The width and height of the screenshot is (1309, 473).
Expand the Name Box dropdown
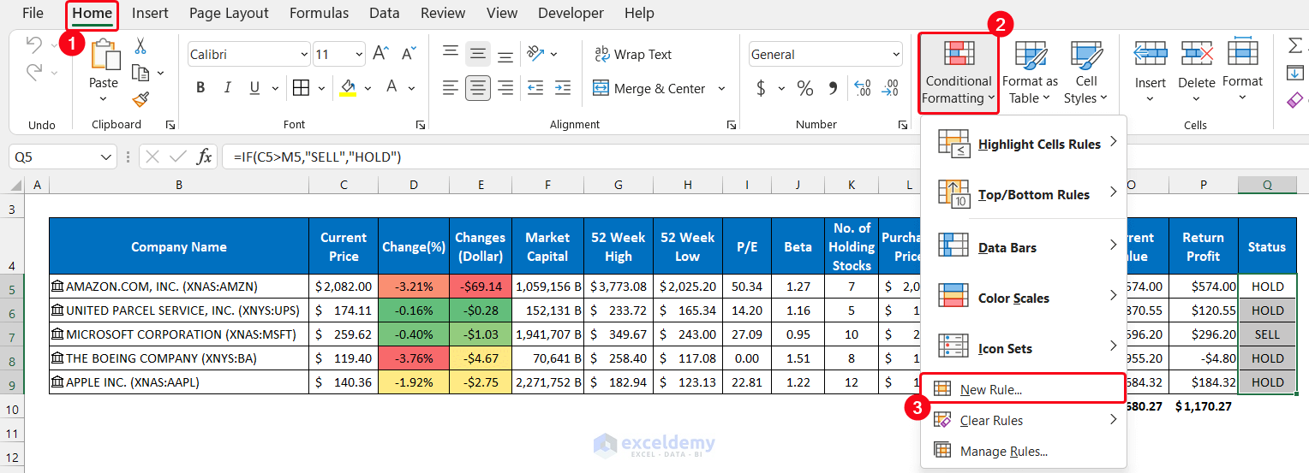107,157
